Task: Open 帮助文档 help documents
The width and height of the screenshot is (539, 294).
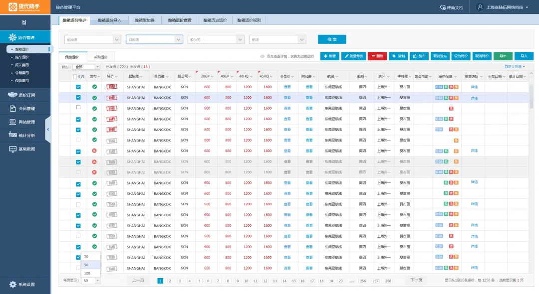Action: (452, 7)
